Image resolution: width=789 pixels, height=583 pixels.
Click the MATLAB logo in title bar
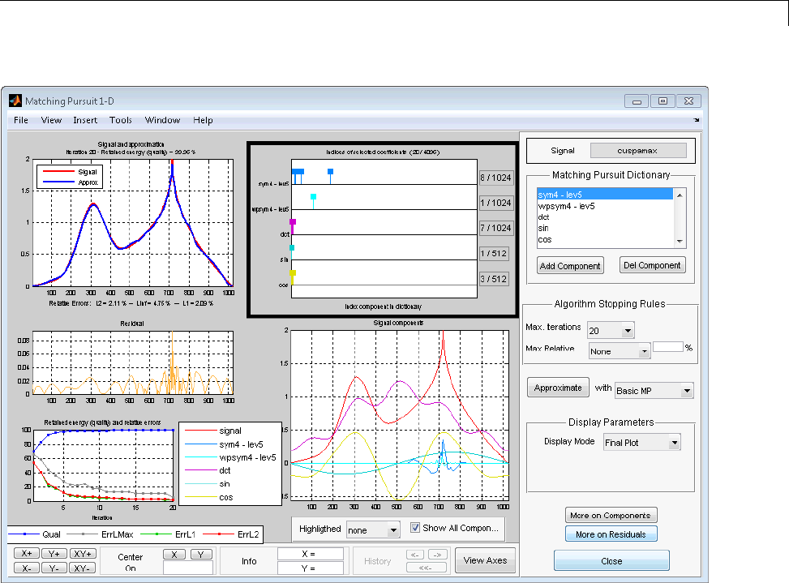[x=14, y=101]
